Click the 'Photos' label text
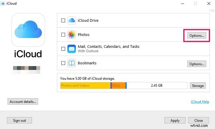The width and height of the screenshot is (215, 129). click(x=84, y=35)
